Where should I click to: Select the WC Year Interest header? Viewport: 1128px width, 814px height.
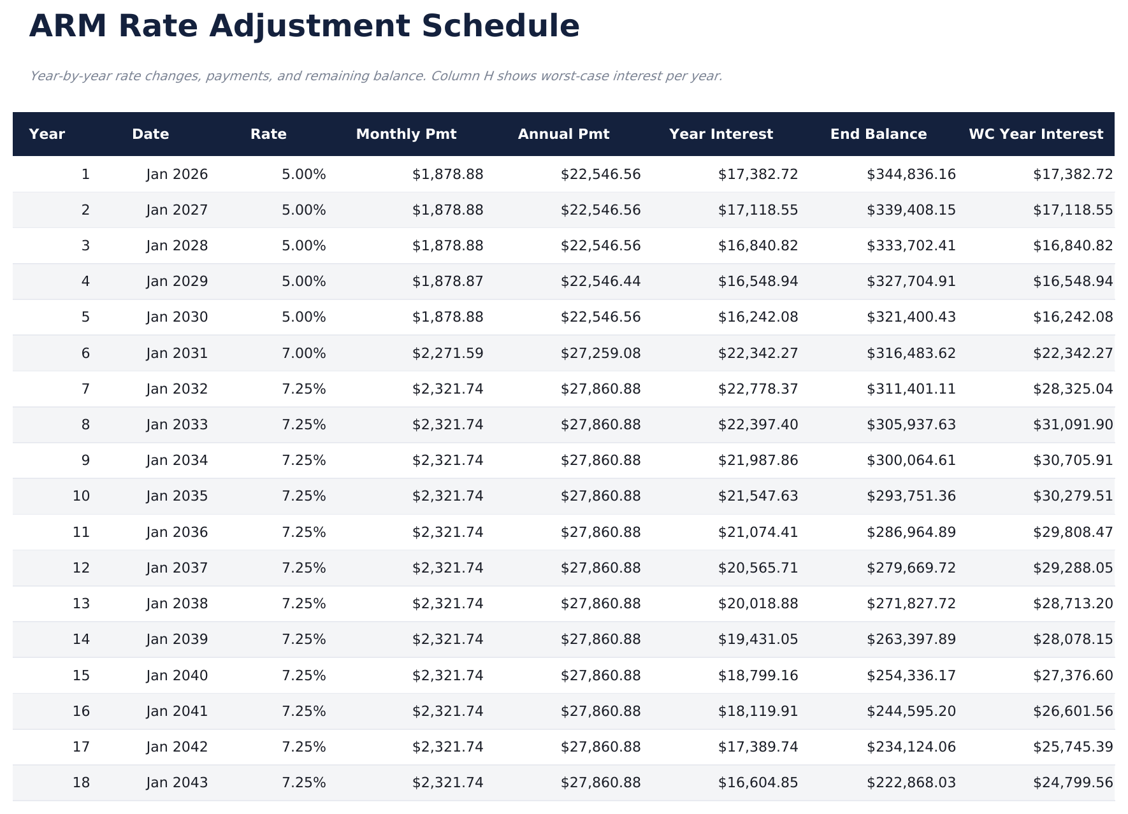coord(1036,134)
